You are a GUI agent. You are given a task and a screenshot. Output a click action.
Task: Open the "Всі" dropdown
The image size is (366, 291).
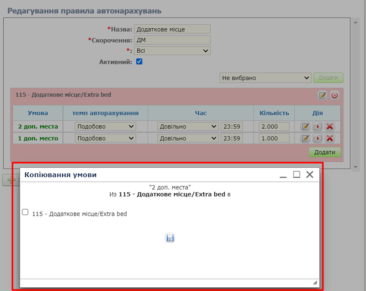pyautogui.click(x=172, y=51)
